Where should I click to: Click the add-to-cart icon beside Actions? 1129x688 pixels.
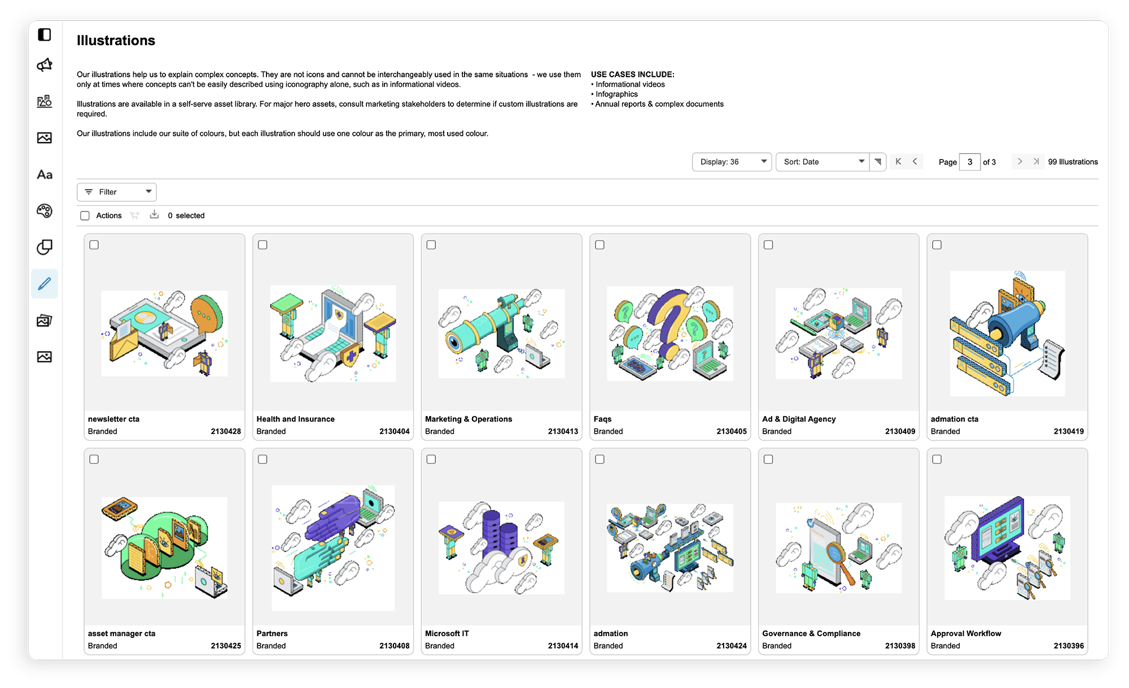pos(134,215)
